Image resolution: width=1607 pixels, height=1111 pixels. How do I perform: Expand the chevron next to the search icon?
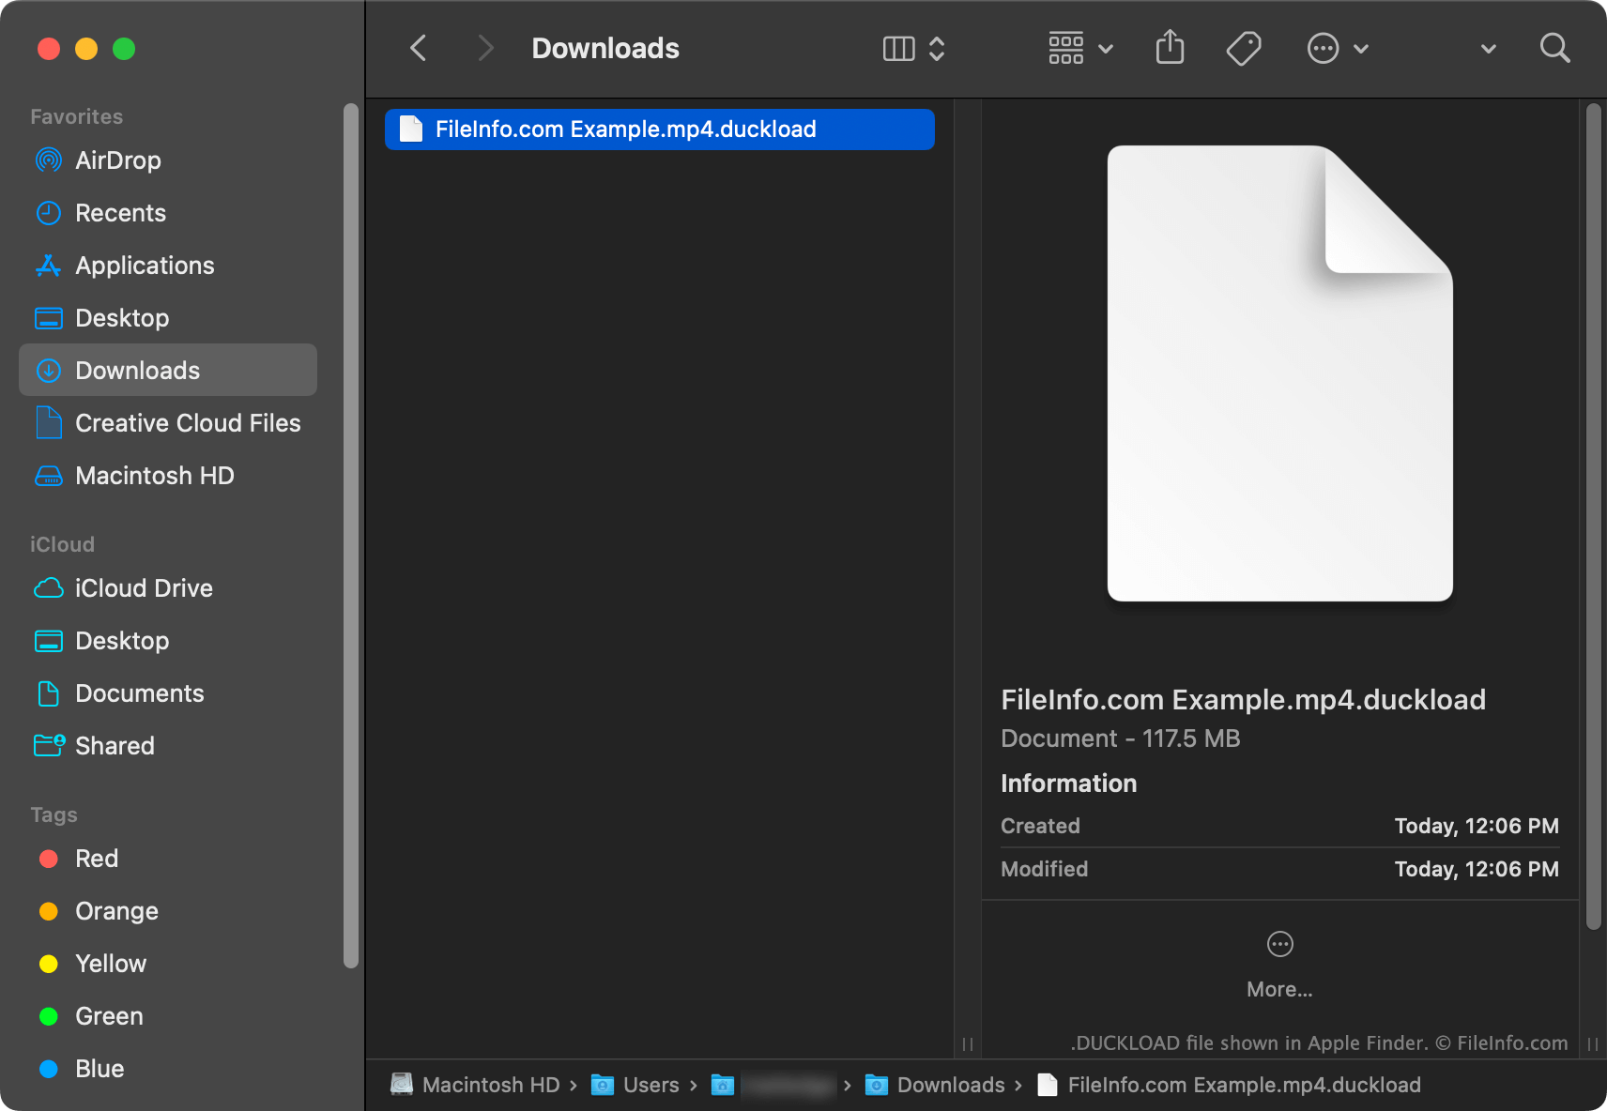tap(1486, 48)
